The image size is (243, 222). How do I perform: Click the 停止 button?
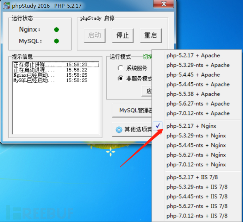(123, 36)
